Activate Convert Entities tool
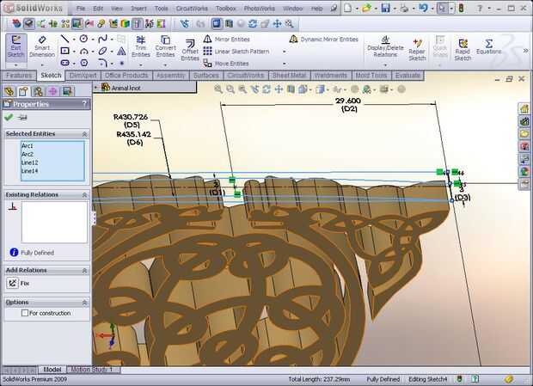 pyautogui.click(x=166, y=46)
